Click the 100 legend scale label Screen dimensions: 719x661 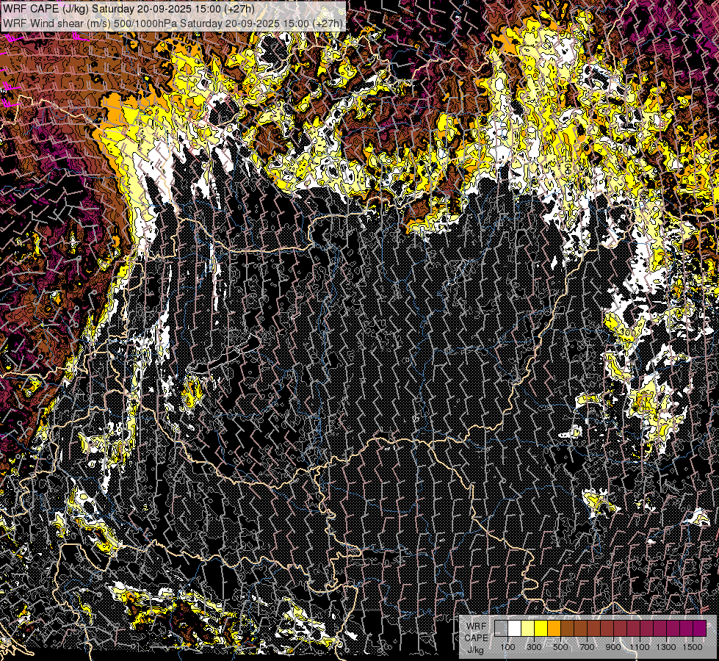(x=507, y=647)
